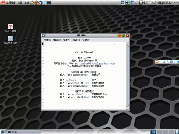Open the 应用程序 applications menu
This screenshot has height=134, width=179.
[x=11, y=2]
